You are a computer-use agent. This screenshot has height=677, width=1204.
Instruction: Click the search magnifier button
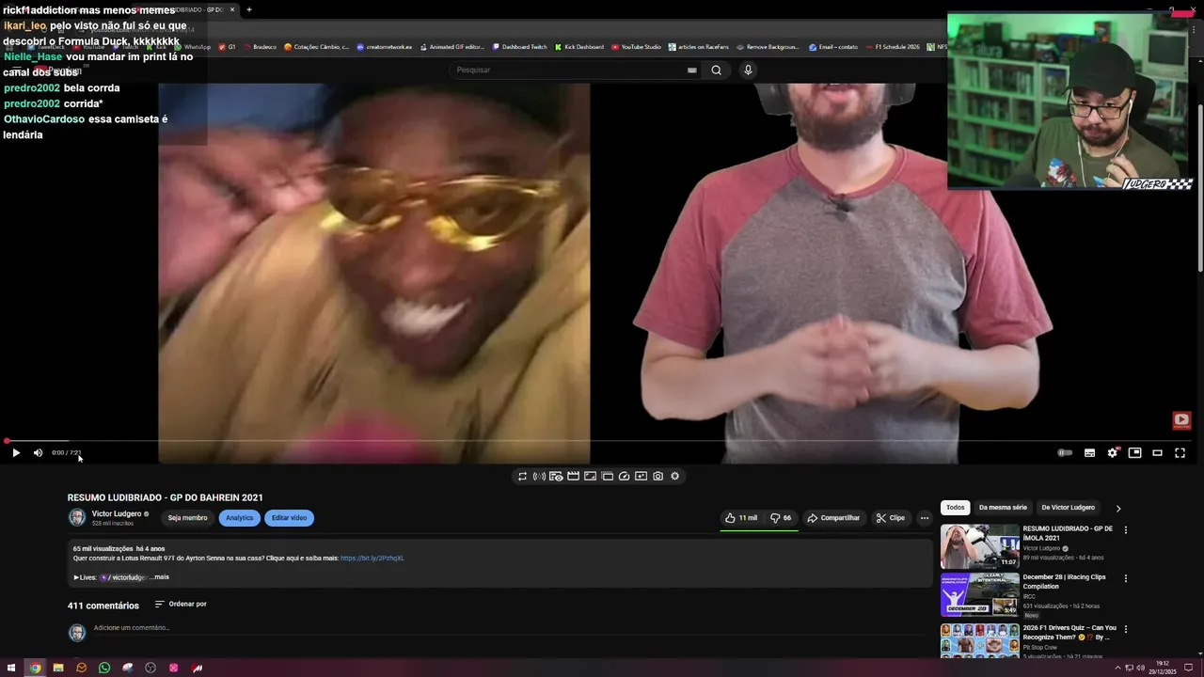click(x=716, y=70)
